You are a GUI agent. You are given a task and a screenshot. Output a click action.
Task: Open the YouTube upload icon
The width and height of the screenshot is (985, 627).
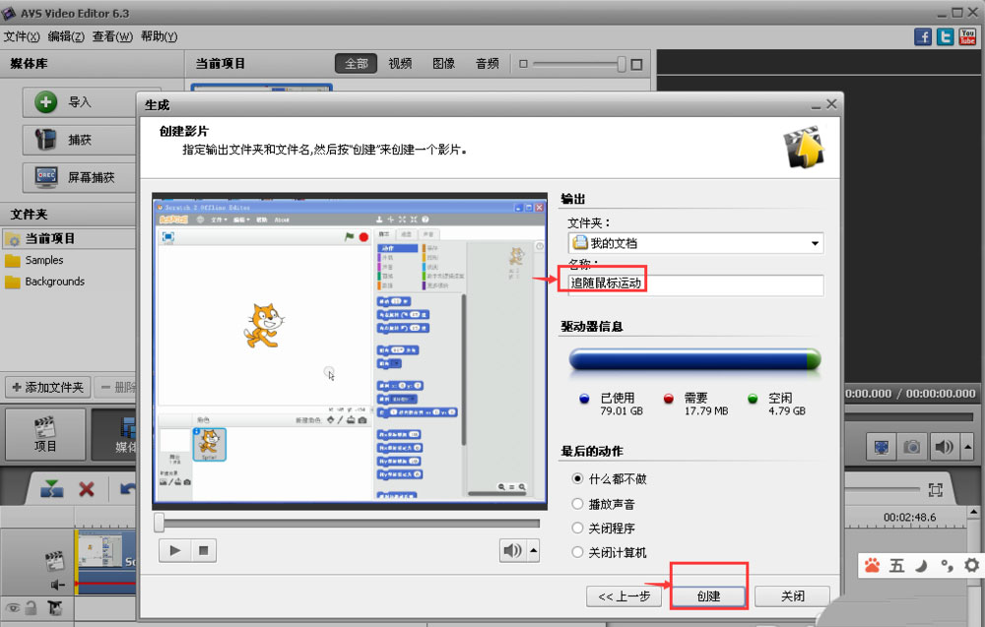tap(967, 36)
